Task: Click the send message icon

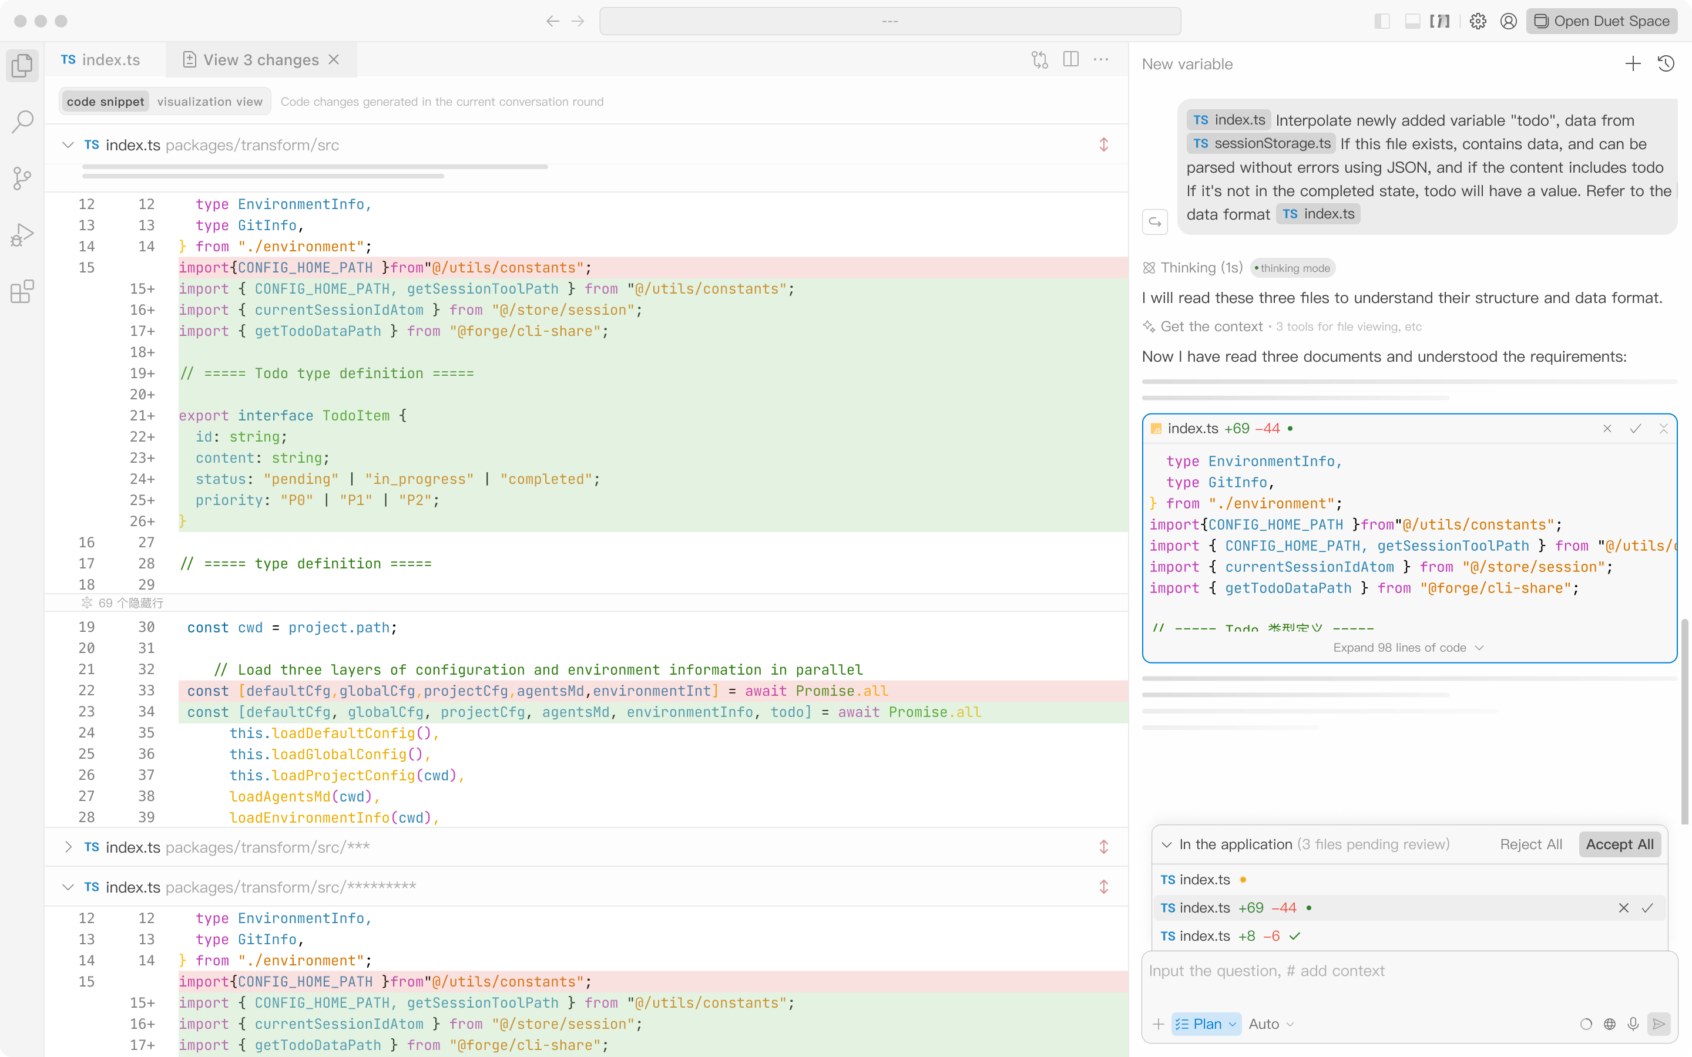Action: point(1659,1024)
